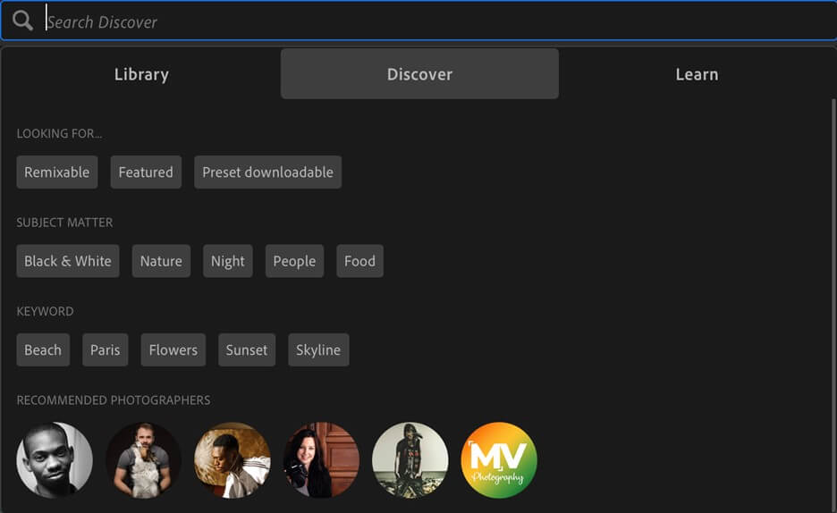Pick Black & White subject matter
This screenshot has height=513, width=837.
pyautogui.click(x=68, y=261)
